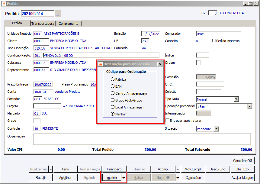Toggle the Ordem checkbox
The height and width of the screenshot is (184, 260).
tap(198, 63)
